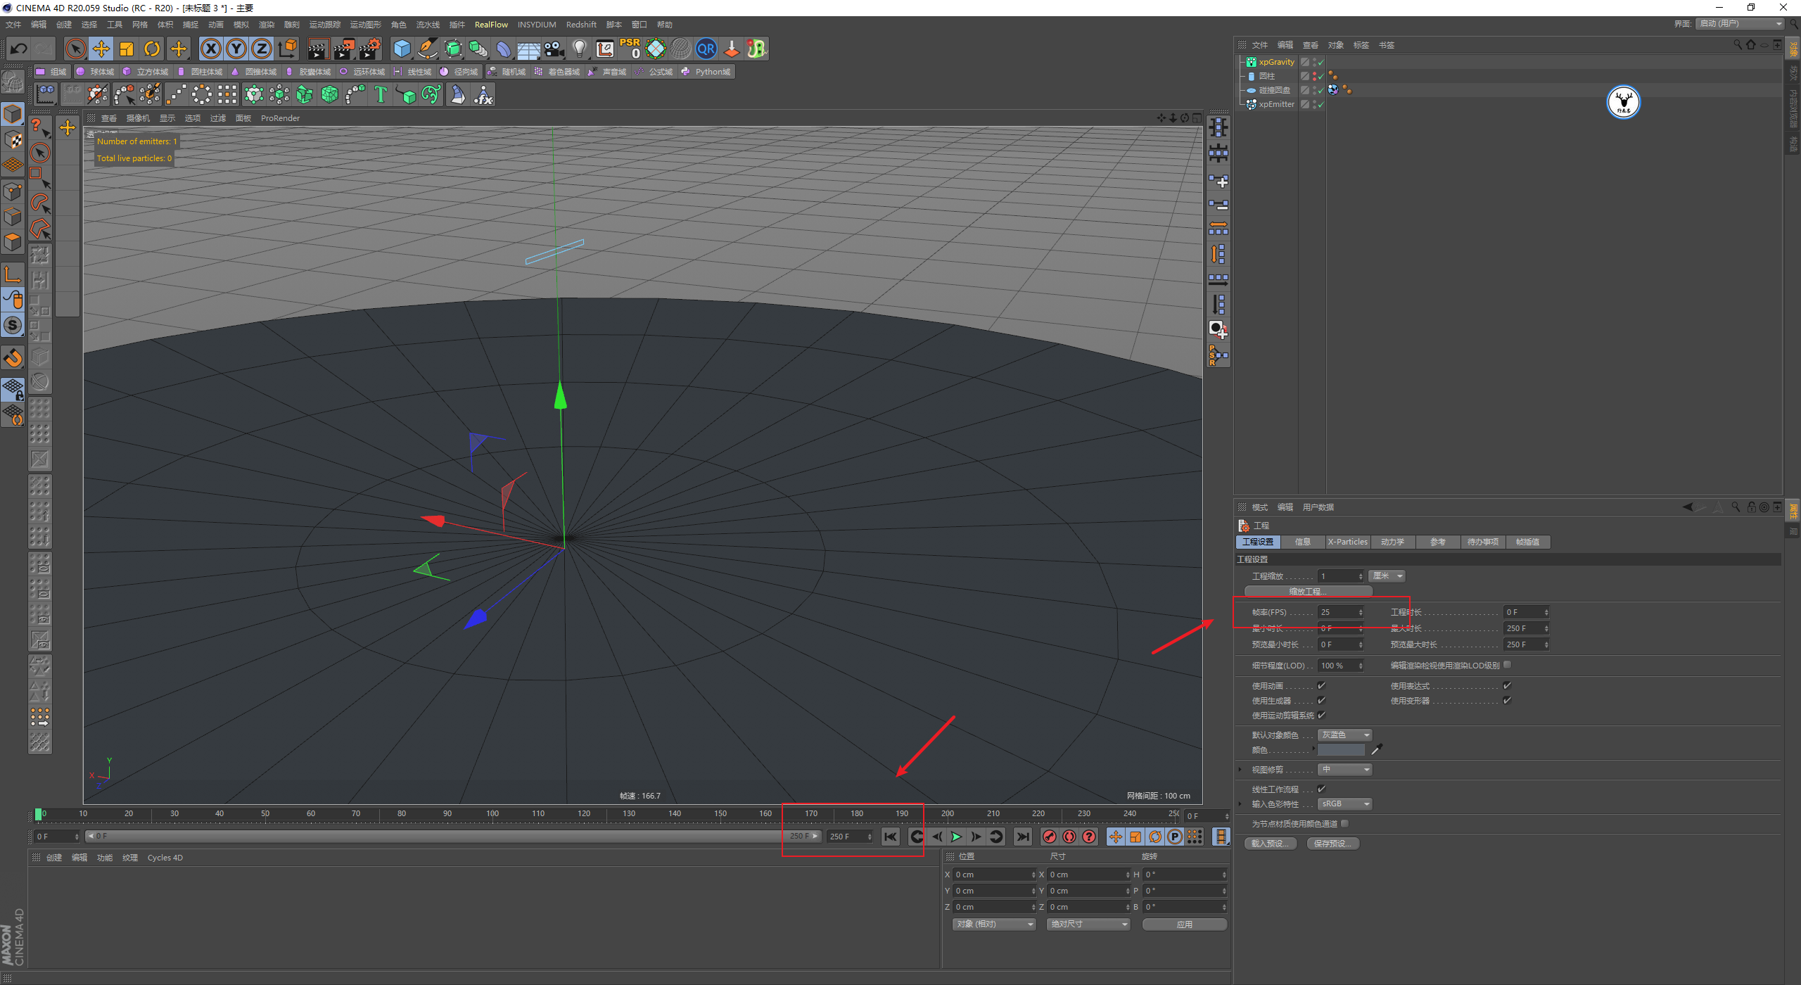Click the Light object icon
This screenshot has height=985, width=1801.
(579, 49)
